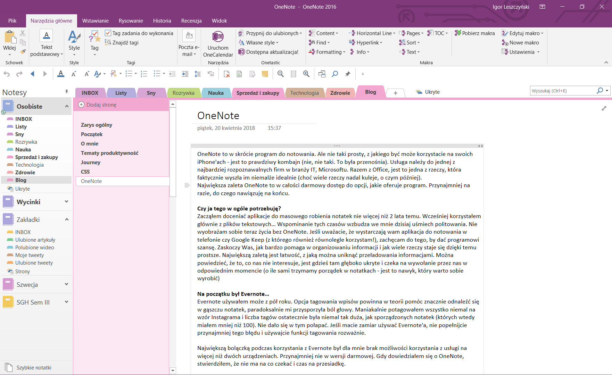This screenshot has height=375, width=612.
Task: Select the yellow highlighted page color icon
Action: pyautogui.click(x=265, y=74)
